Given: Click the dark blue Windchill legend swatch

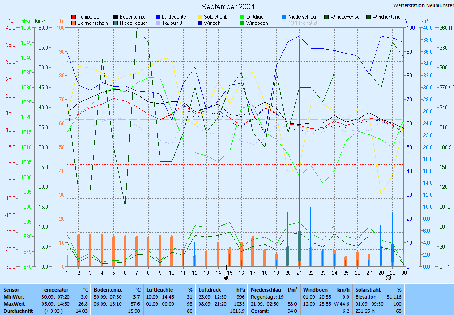Looking at the screenshot, I should pyautogui.click(x=200, y=23).
